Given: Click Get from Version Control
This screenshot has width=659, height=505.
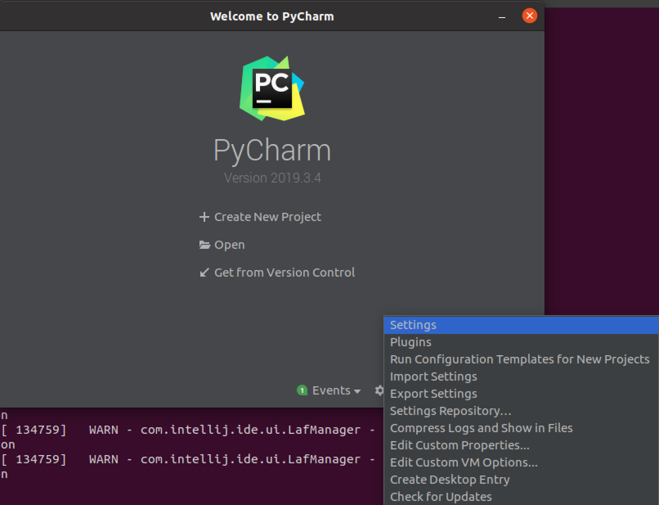Looking at the screenshot, I should pos(285,272).
